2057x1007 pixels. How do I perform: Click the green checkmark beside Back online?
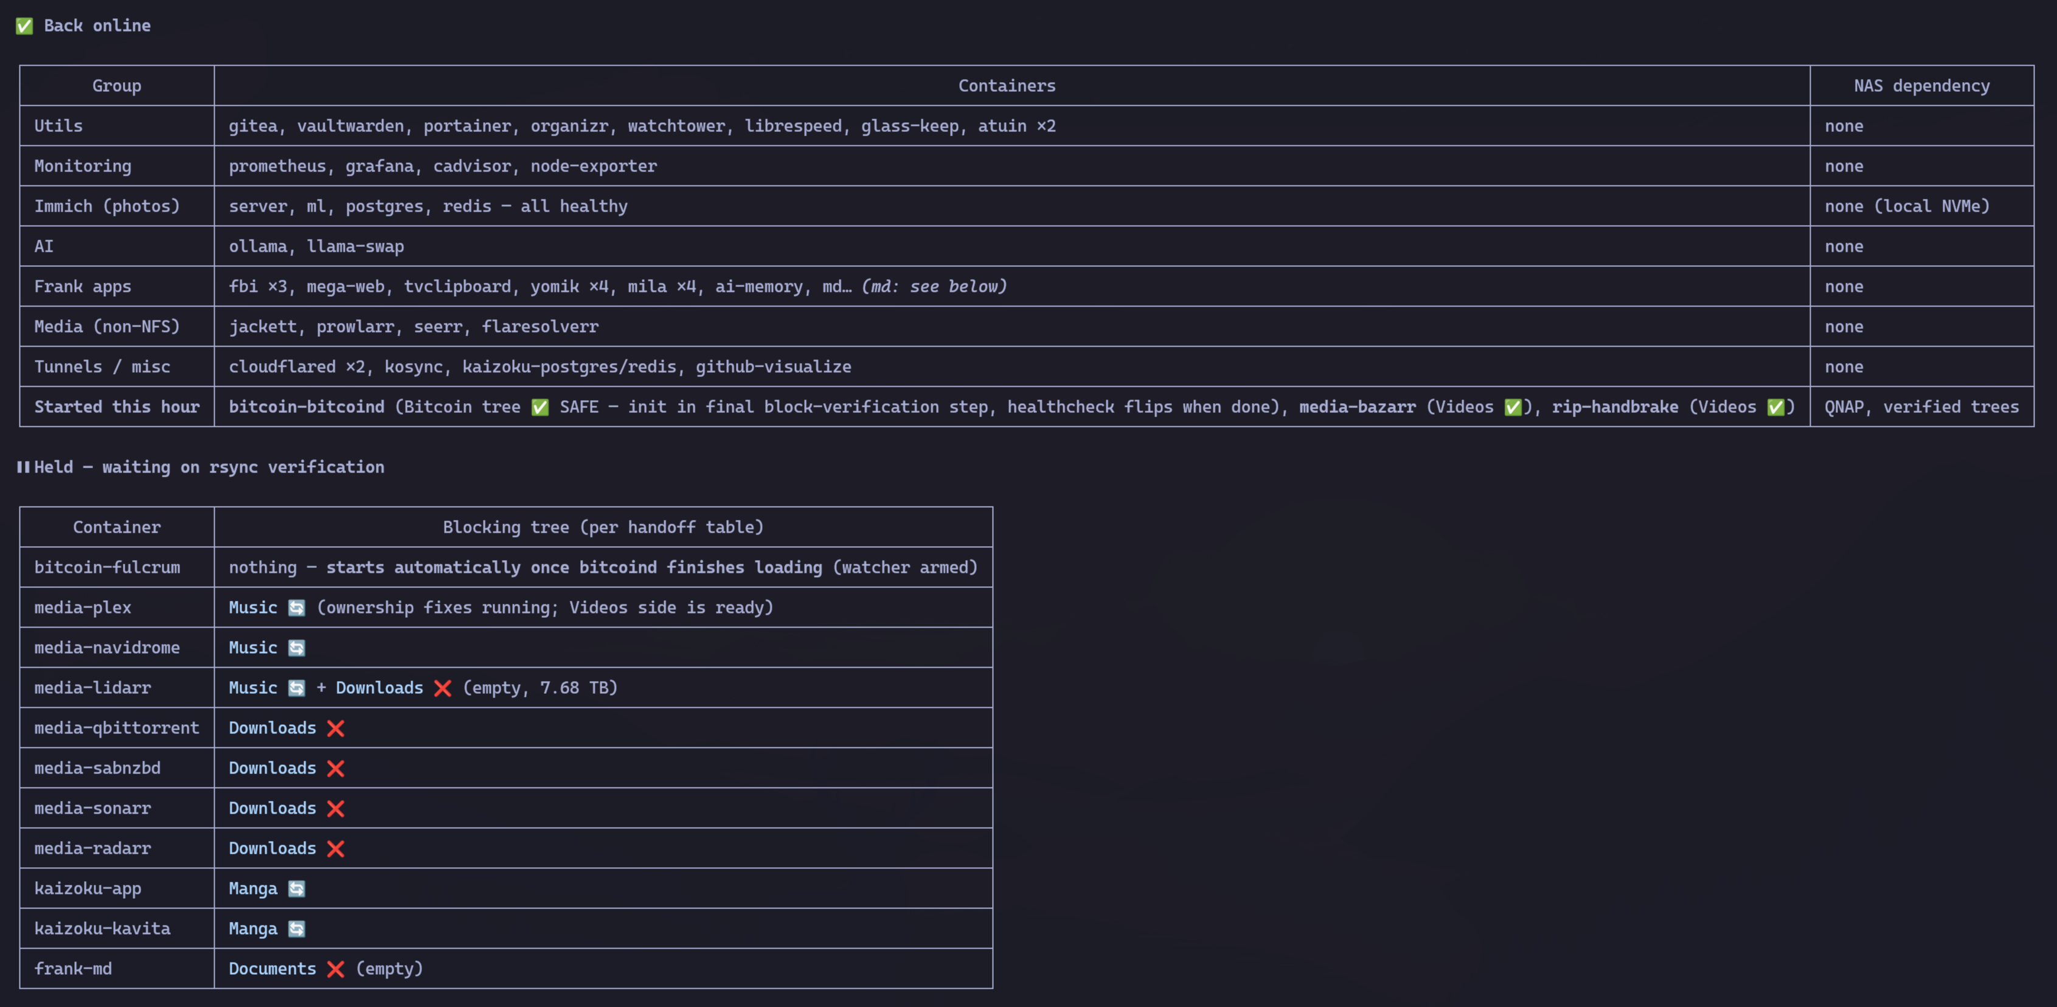pos(25,26)
